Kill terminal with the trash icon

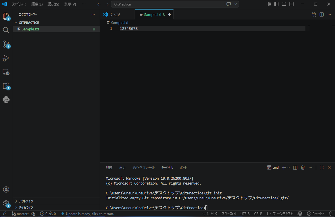click(303, 167)
